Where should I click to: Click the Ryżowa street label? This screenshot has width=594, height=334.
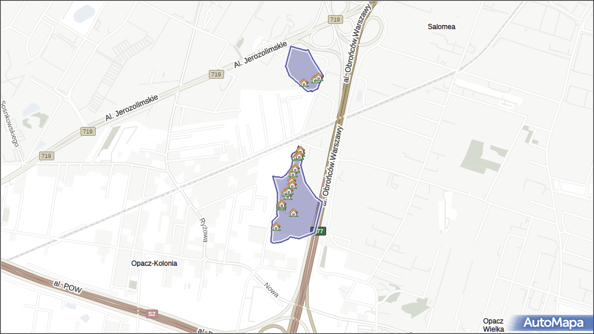coord(204,230)
